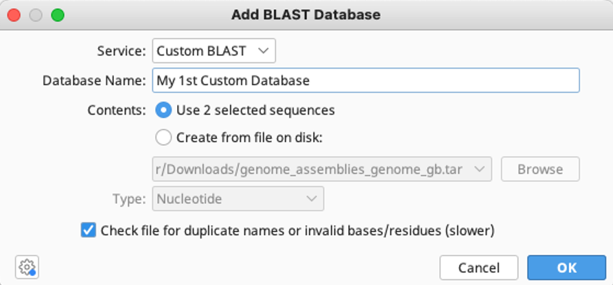Close the Add BLAST Database dialog

[x=14, y=15]
